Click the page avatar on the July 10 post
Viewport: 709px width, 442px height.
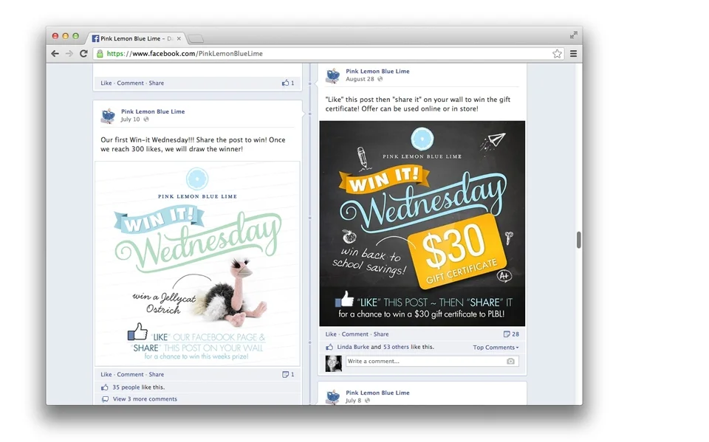[108, 116]
